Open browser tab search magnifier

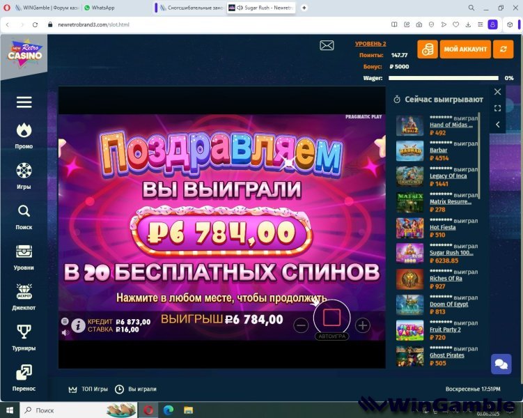click(471, 8)
